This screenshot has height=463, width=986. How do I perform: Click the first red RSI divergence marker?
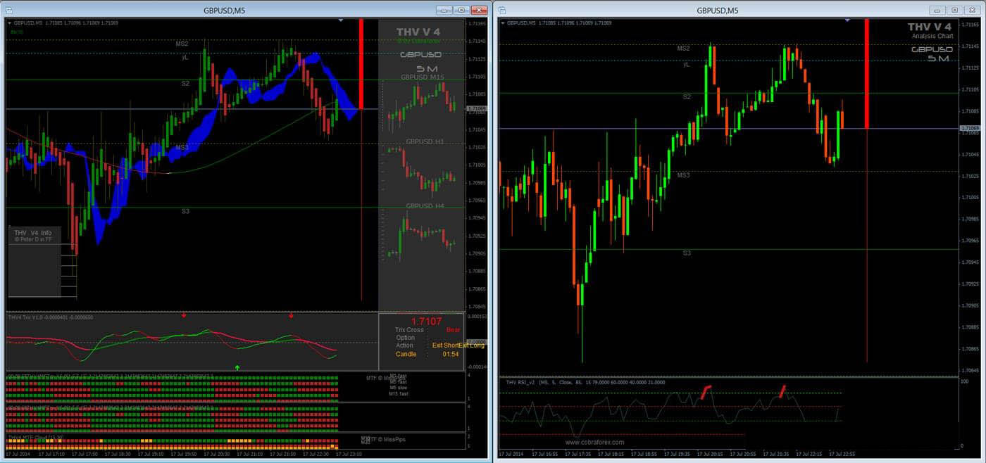pos(706,392)
